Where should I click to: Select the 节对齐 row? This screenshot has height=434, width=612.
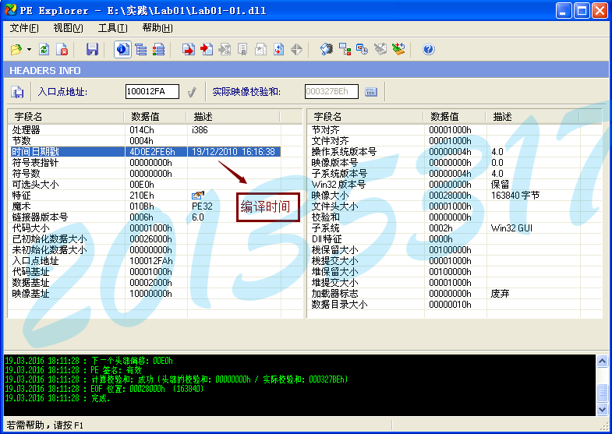(x=445, y=130)
